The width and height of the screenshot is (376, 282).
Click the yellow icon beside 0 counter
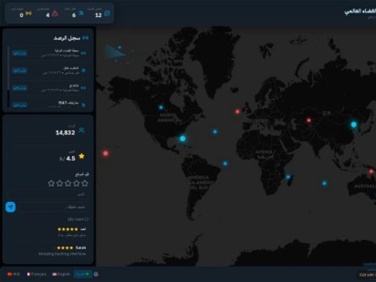pos(29,13)
